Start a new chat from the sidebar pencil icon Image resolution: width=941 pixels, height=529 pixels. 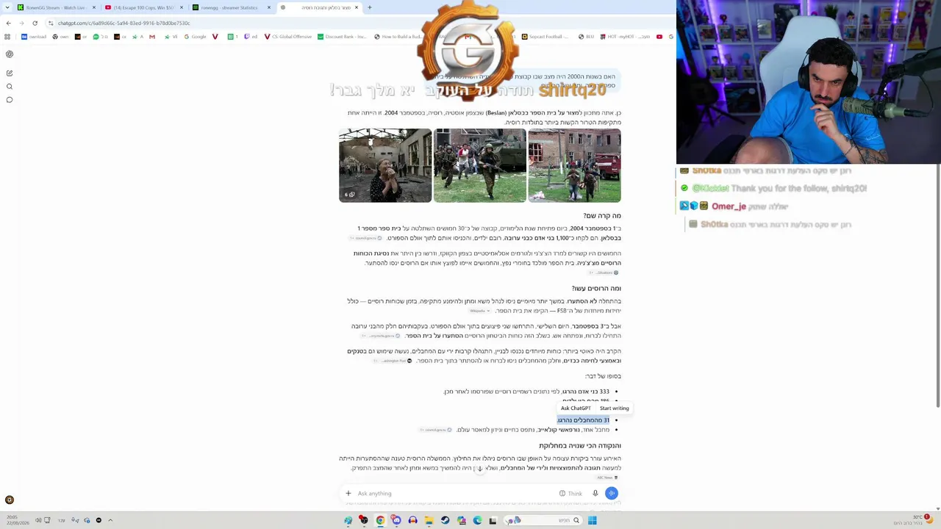(x=10, y=73)
